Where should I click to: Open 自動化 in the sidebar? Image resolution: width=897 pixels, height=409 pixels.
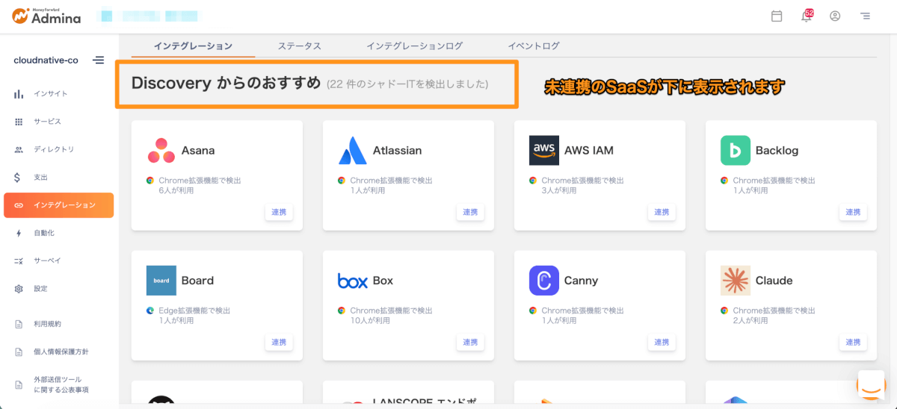58,233
